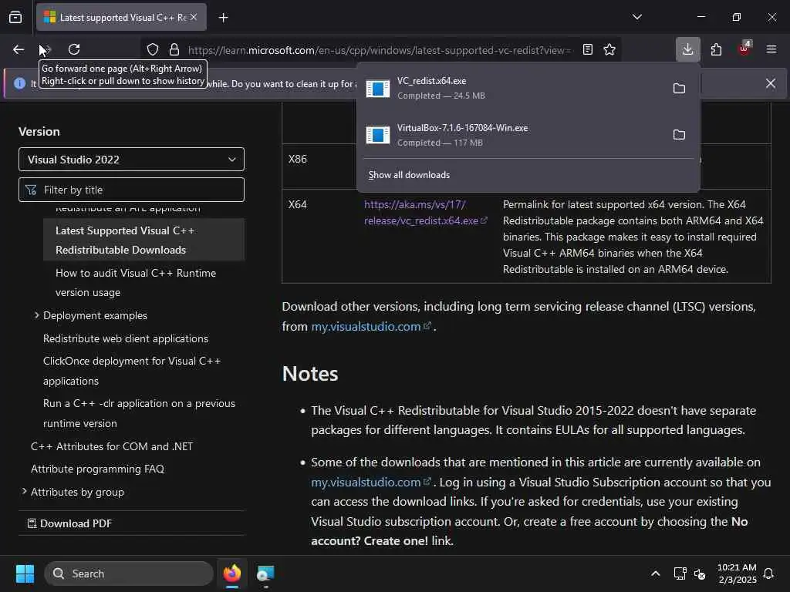Go back one page

tap(19, 49)
